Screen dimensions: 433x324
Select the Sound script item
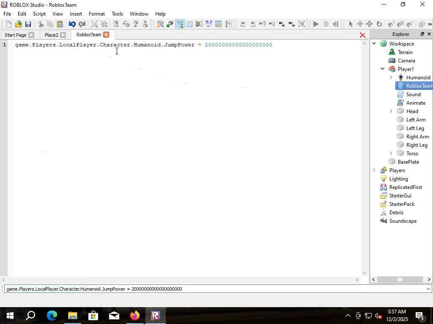(414, 94)
